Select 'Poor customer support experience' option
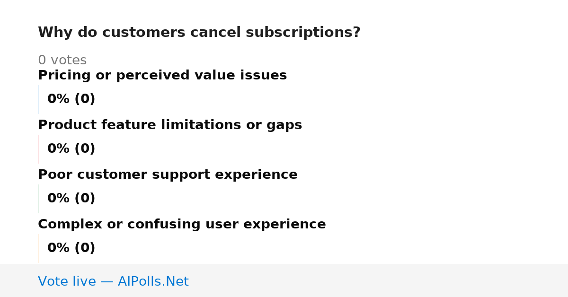The image size is (568, 297). pos(168,175)
